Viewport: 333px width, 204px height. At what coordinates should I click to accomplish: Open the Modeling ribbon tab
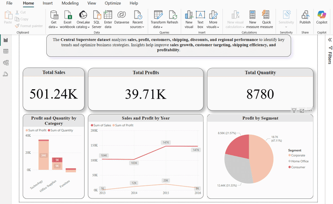pos(70,3)
